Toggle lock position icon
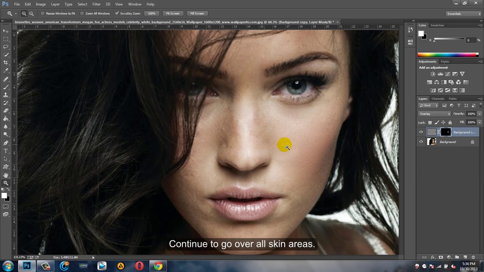The image size is (484, 272). coord(443,122)
